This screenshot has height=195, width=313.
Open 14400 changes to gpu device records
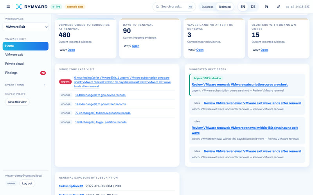(101, 95)
